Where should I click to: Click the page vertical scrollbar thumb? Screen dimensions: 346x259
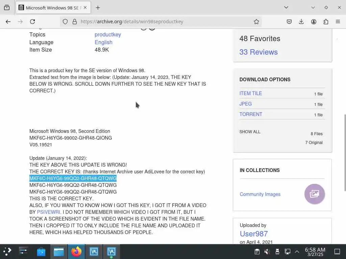[x=345, y=153]
